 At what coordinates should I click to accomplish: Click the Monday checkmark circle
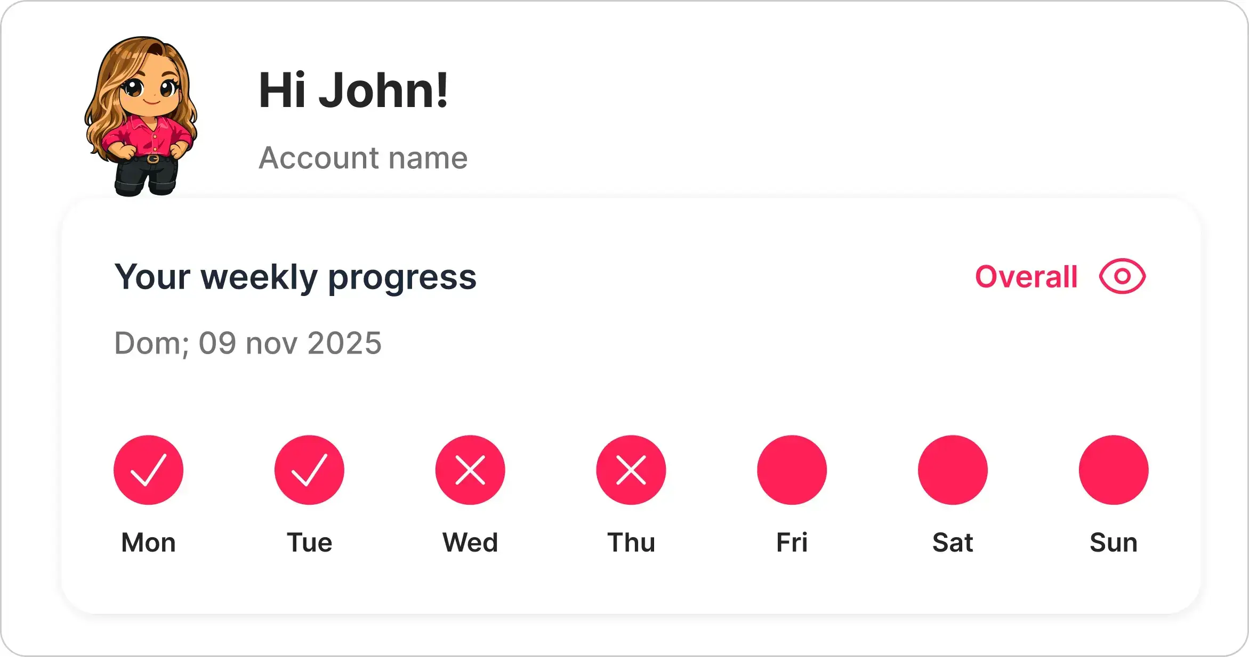[x=148, y=470]
